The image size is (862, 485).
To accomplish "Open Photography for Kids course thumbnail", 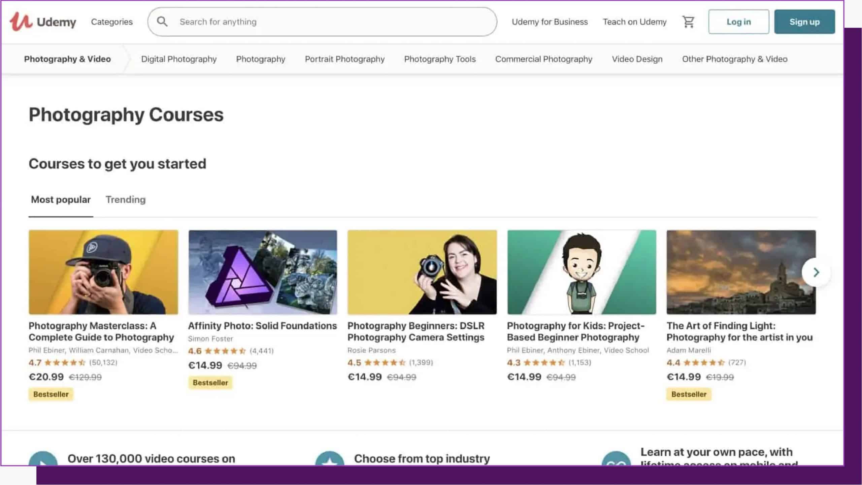I will 582,272.
